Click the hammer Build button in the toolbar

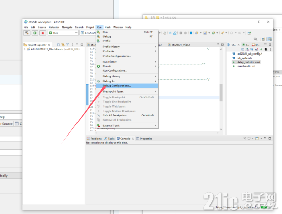pos(27,33)
